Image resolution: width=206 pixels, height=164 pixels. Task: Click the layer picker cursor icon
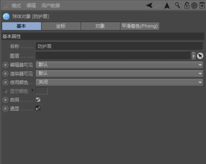click(x=200, y=56)
